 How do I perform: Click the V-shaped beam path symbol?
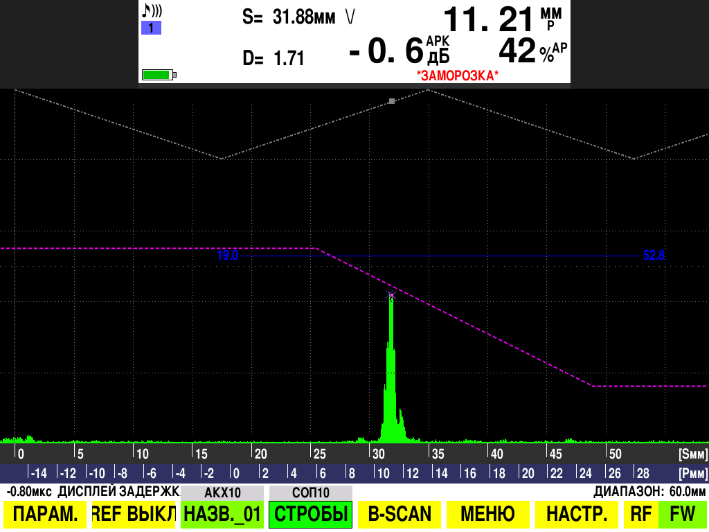pyautogui.click(x=350, y=18)
